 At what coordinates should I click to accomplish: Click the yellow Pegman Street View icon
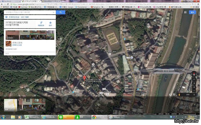pyautogui.click(x=179, y=95)
